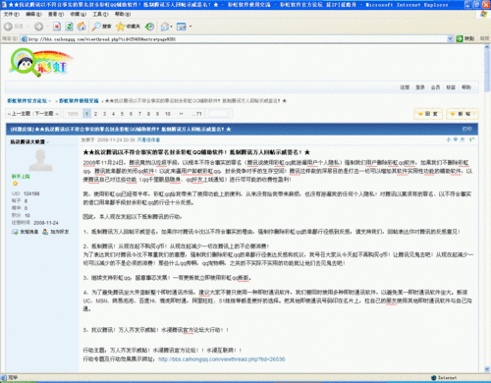491x383 pixels.
Task: Click the registration date 2008-11-24 text
Action: [x=46, y=223]
